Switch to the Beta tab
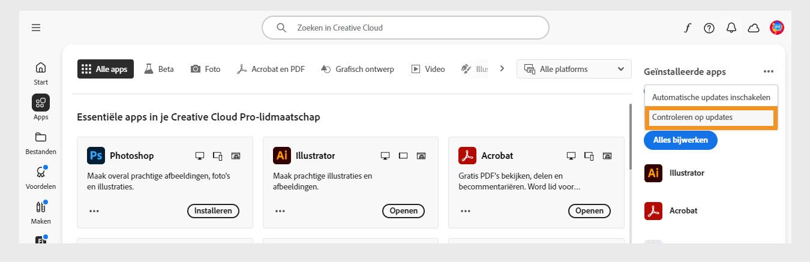This screenshot has height=262, width=810. click(159, 69)
